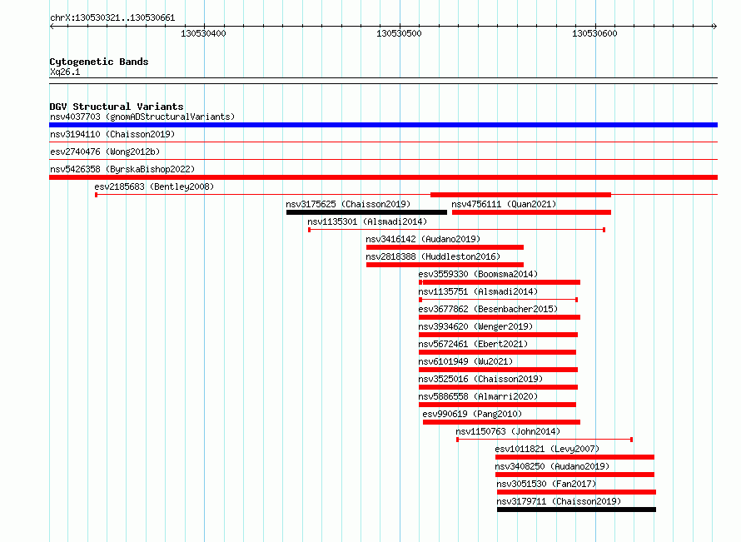The height and width of the screenshot is (542, 741).
Task: Select the nsv3175625 (Chaisson2019) label
Action: pos(348,204)
